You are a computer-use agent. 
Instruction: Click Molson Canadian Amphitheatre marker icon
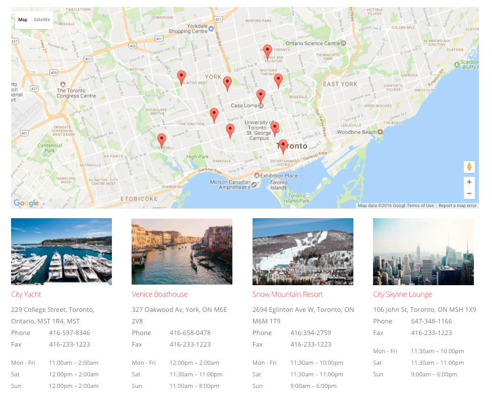[x=254, y=184]
